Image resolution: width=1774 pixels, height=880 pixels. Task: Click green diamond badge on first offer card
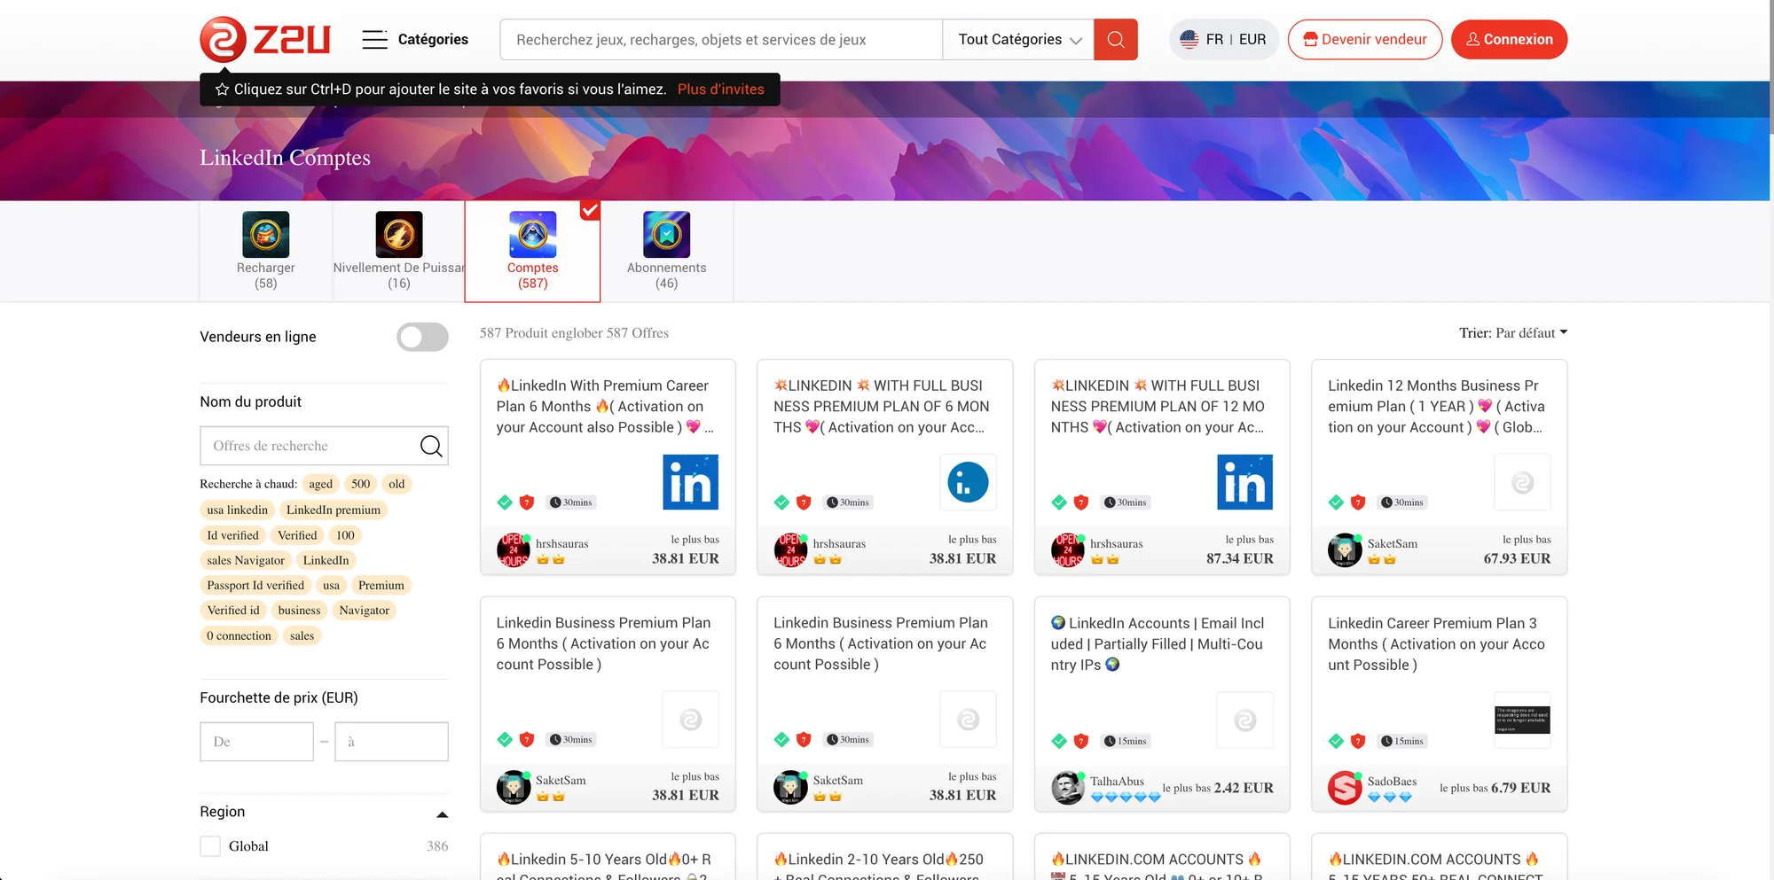[505, 502]
